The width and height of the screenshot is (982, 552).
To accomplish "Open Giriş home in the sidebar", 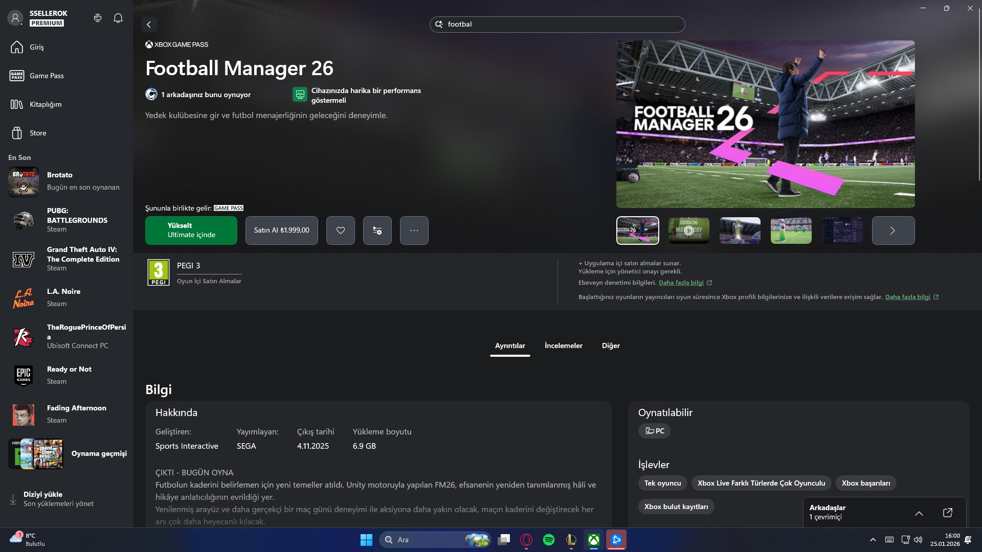I will click(x=66, y=47).
